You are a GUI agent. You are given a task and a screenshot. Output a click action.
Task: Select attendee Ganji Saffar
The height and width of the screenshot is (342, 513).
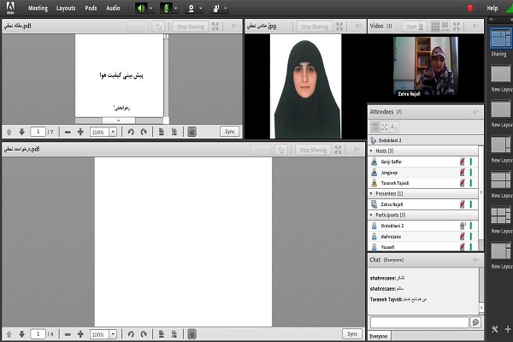pyautogui.click(x=423, y=162)
